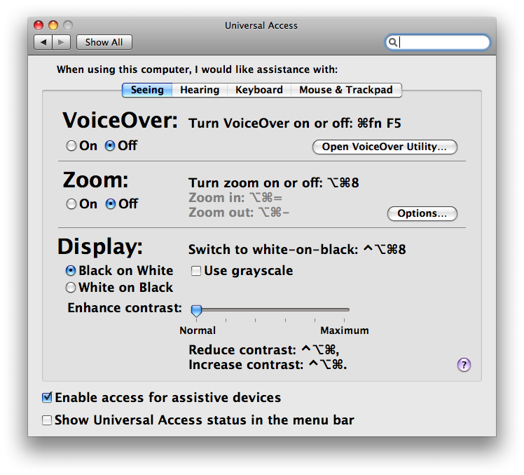Click 'Reduce contrast' shortcut text
The height and width of the screenshot is (475, 524).
coord(263,350)
